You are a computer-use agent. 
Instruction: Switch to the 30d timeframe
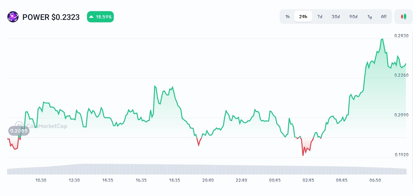point(336,17)
